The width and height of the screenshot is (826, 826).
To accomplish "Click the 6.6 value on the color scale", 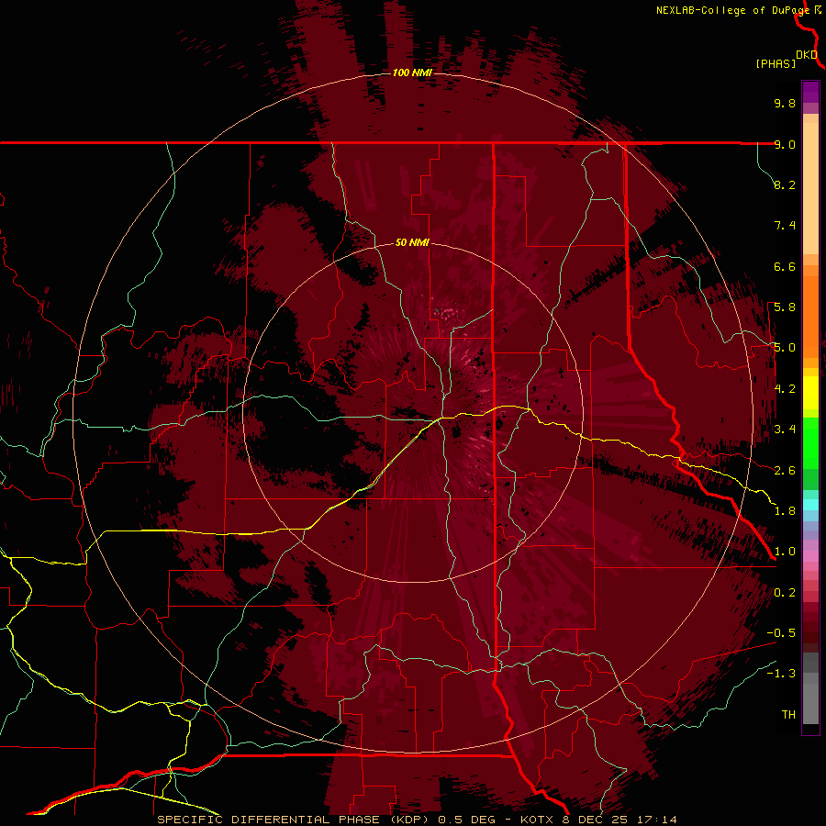I will [785, 266].
